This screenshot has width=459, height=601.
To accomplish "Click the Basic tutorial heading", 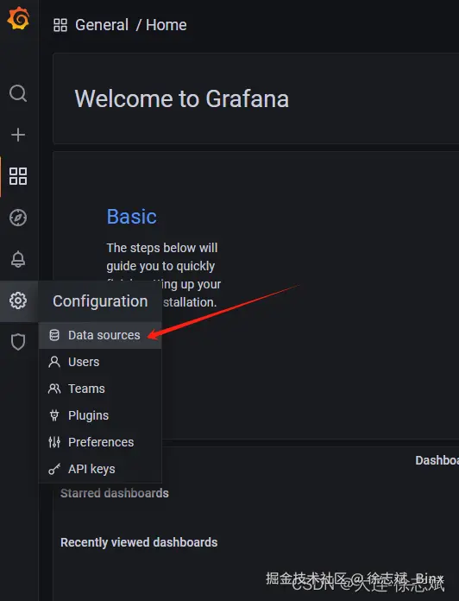I will 132,217.
